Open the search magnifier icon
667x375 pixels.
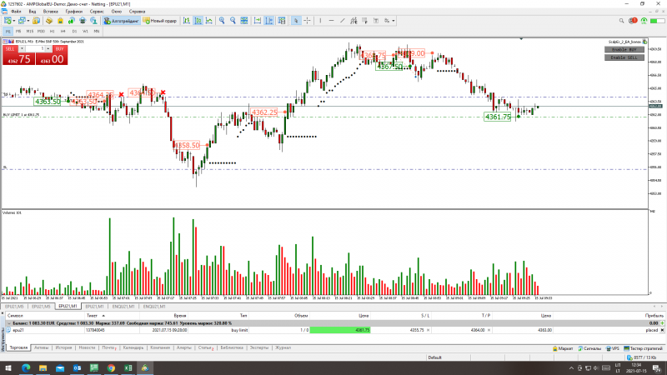point(621,20)
